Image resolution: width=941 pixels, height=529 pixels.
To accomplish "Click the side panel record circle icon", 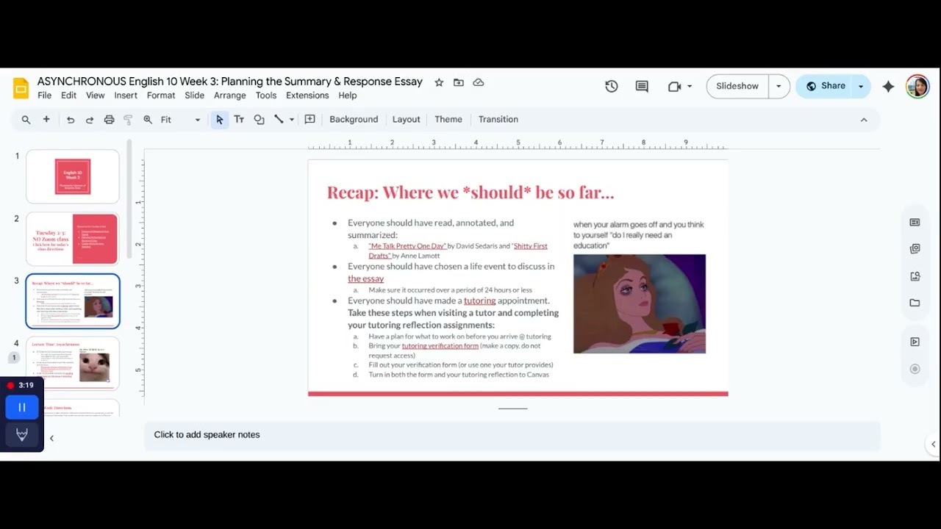I will coord(915,369).
